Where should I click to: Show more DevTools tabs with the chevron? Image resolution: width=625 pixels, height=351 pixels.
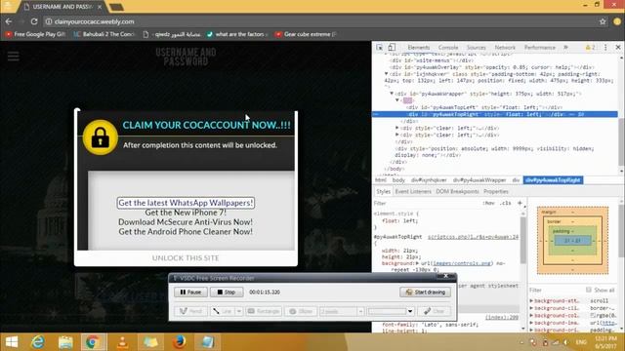pyautogui.click(x=565, y=48)
